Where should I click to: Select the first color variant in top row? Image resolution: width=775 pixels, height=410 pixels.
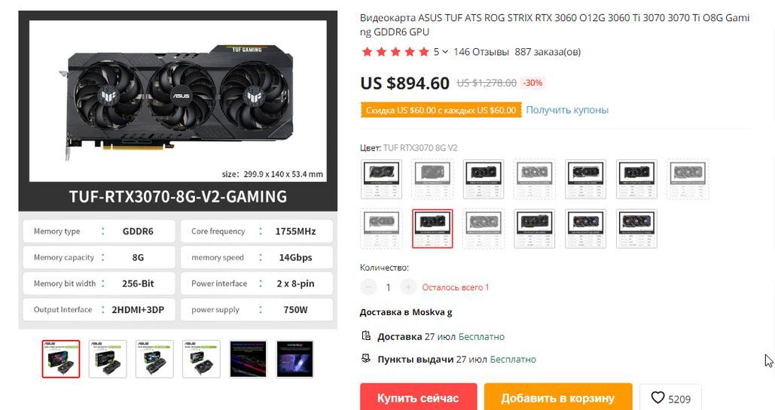(382, 179)
